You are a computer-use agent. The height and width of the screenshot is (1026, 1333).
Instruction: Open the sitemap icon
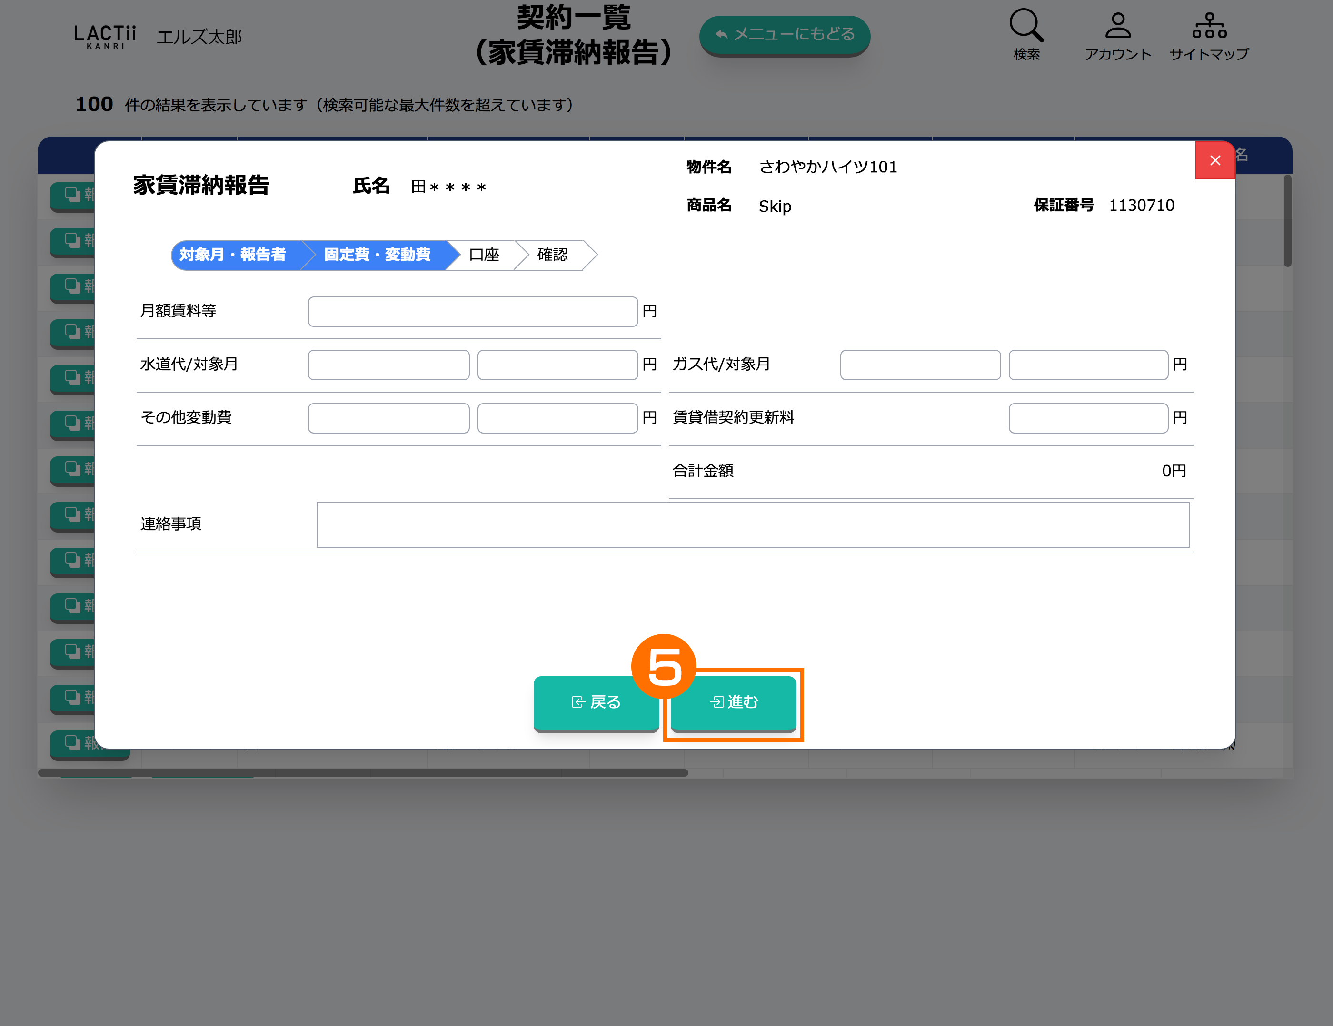coord(1209,27)
